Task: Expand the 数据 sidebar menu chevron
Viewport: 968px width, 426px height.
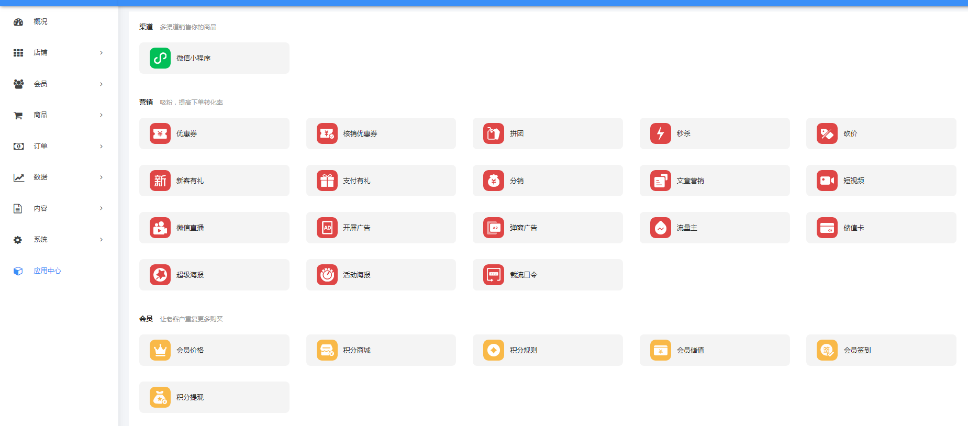Action: pyautogui.click(x=101, y=177)
